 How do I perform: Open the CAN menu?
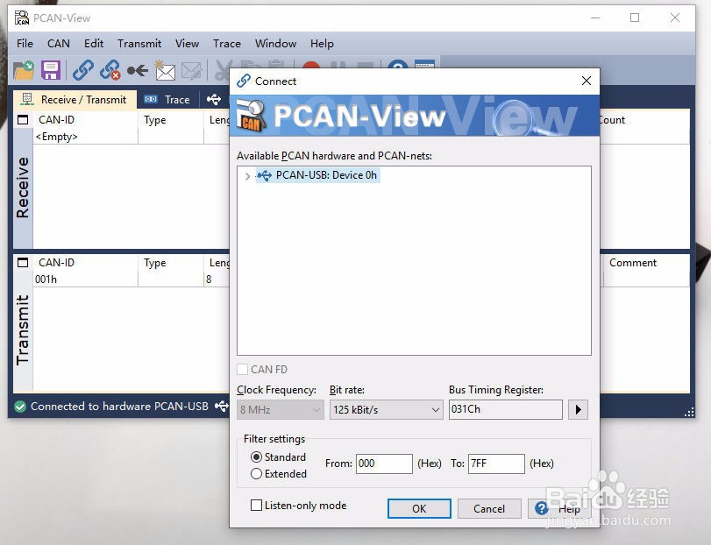(59, 44)
